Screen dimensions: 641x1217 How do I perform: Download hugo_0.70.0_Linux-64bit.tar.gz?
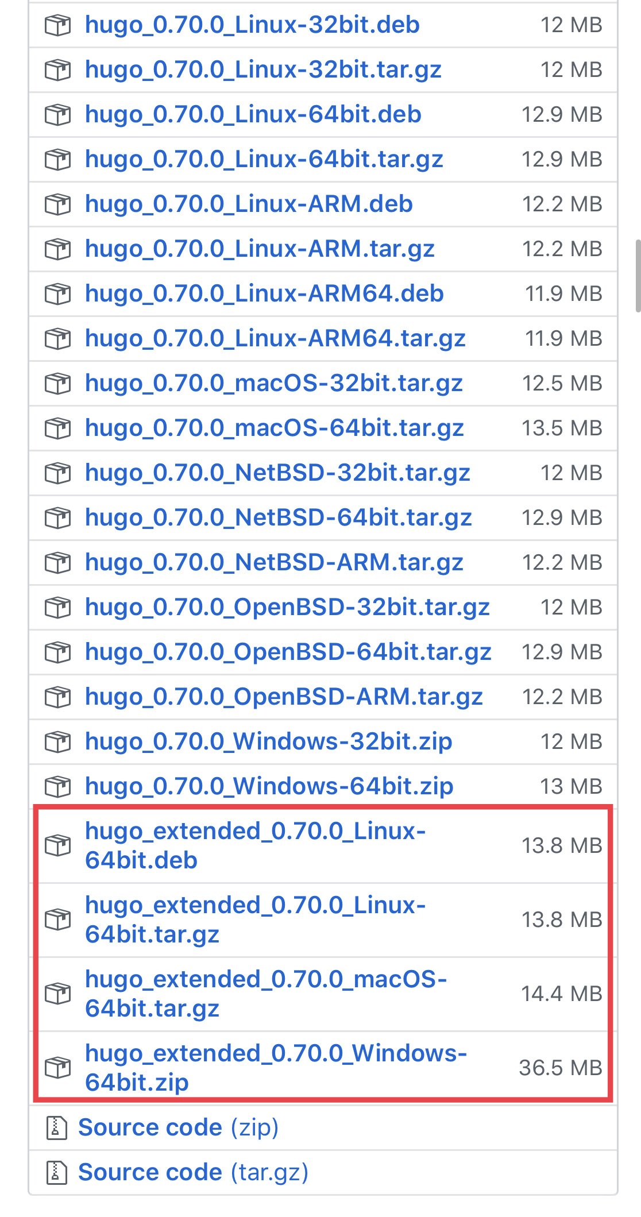261,159
